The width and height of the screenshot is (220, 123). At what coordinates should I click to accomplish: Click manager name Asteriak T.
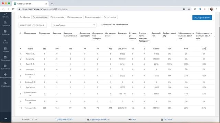tap(30, 54)
